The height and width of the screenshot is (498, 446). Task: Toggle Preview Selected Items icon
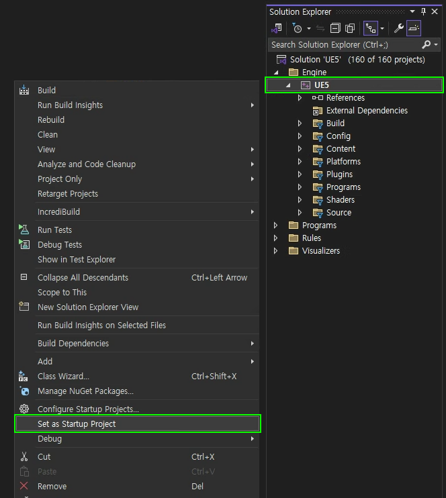[x=414, y=29]
